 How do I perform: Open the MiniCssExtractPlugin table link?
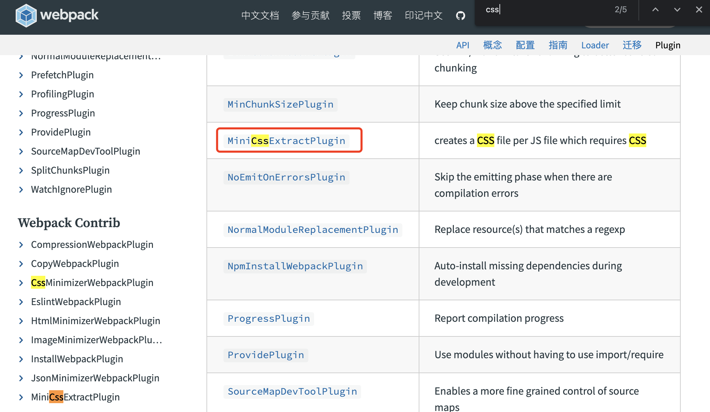tap(286, 141)
